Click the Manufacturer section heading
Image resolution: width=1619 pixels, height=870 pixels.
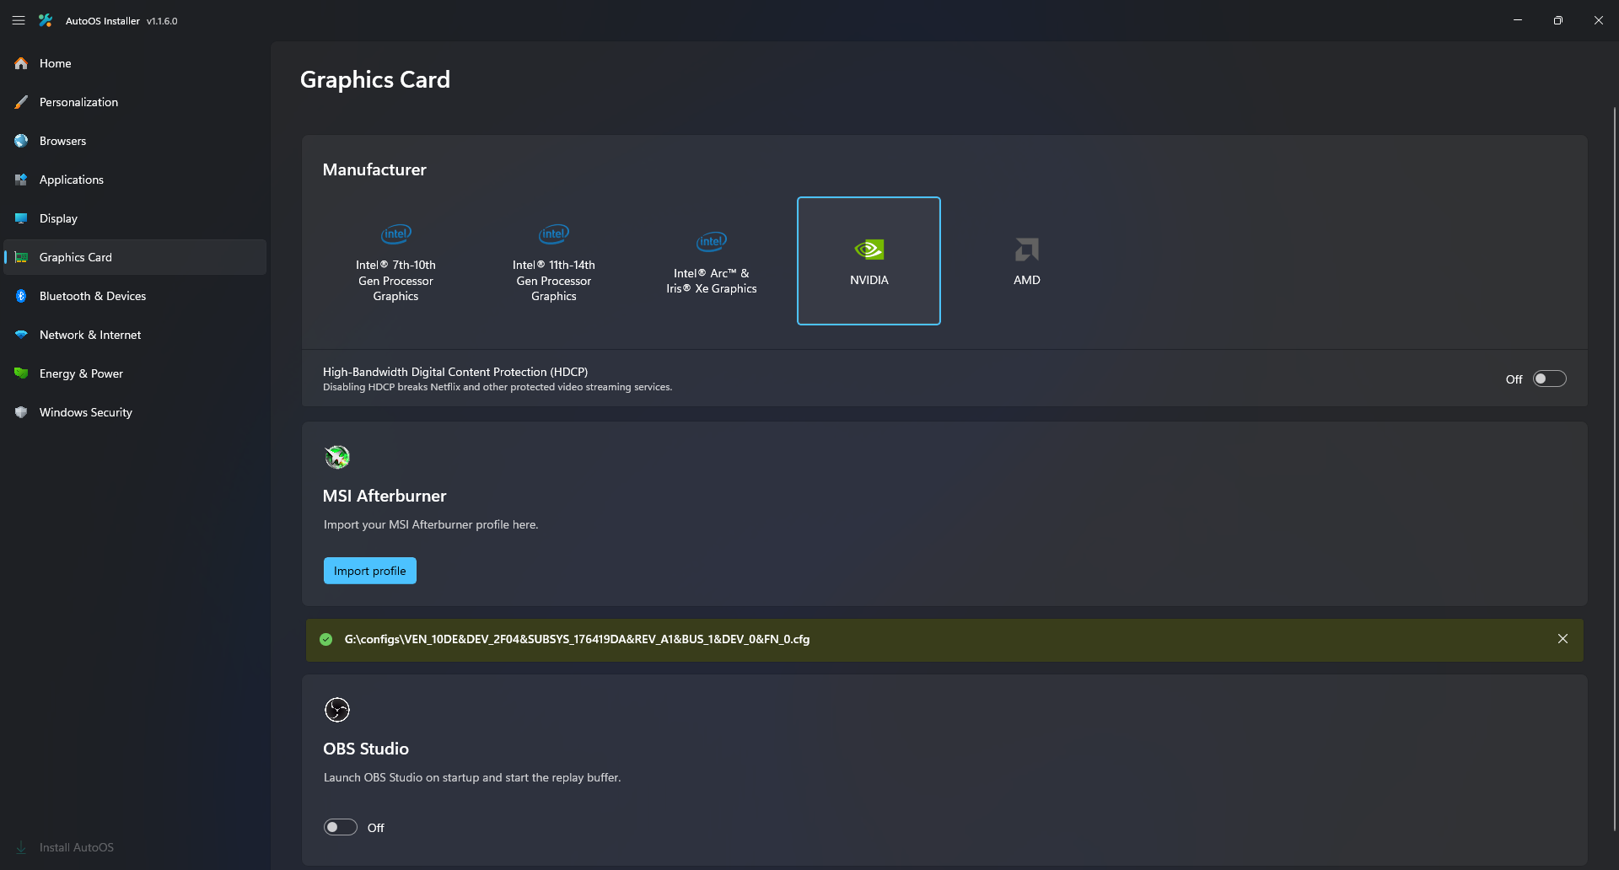coord(374,169)
